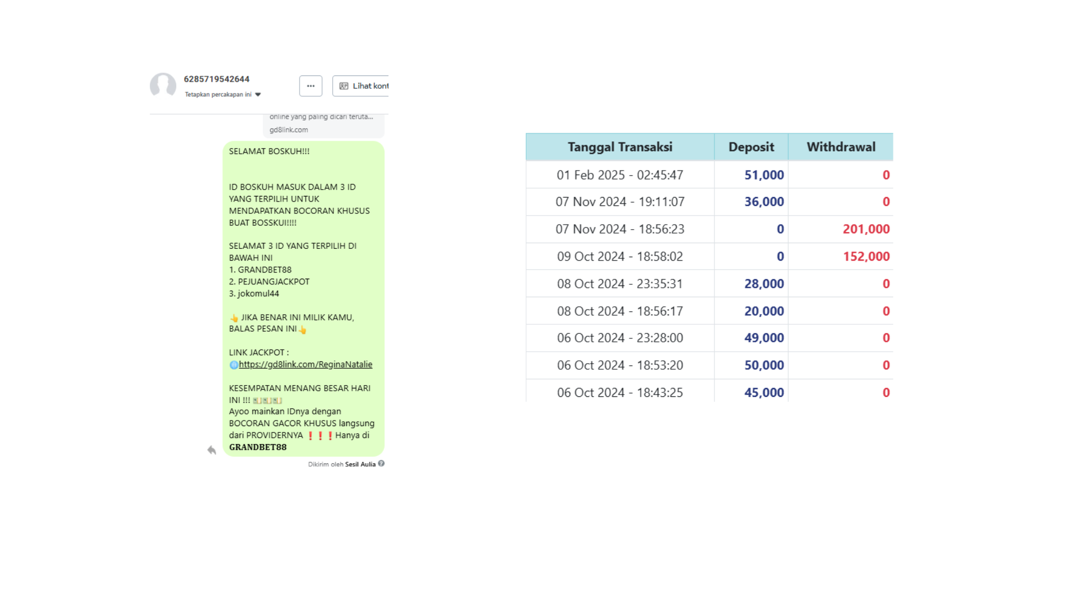Click the info icon next to Sesil Aulia

pos(381,464)
